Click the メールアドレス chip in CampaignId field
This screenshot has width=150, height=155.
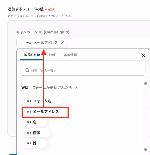click(44, 43)
